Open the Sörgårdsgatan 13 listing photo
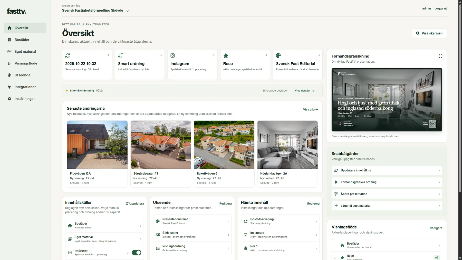 point(161,145)
